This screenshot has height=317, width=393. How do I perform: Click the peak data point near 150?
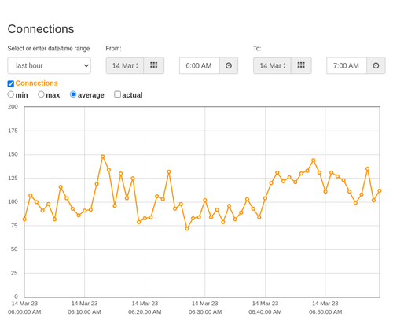point(103,157)
